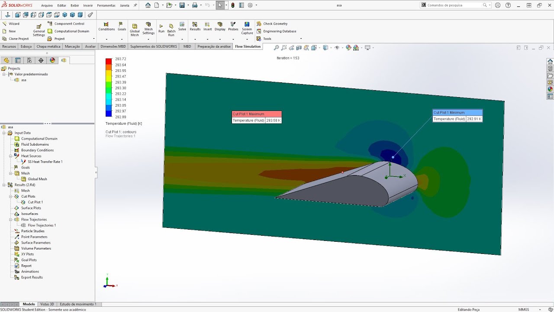This screenshot has width=554, height=312.
Task: Switch to the Preparação da análise tab
Action: (214, 46)
